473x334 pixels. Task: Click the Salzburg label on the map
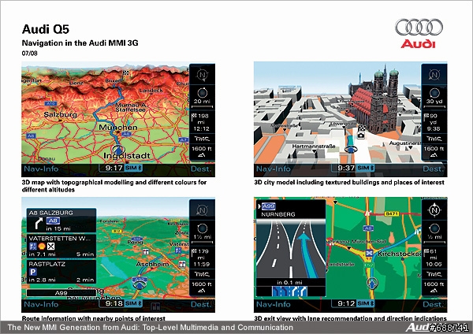(x=61, y=114)
